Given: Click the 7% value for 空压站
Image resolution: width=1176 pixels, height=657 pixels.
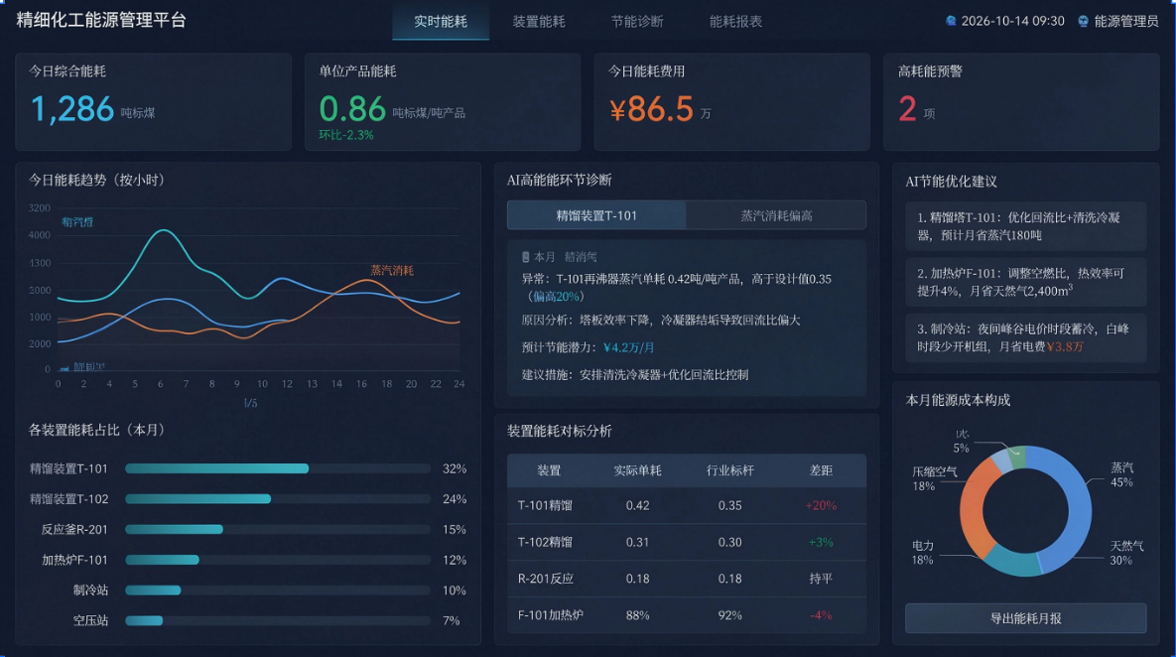Looking at the screenshot, I should point(451,621).
